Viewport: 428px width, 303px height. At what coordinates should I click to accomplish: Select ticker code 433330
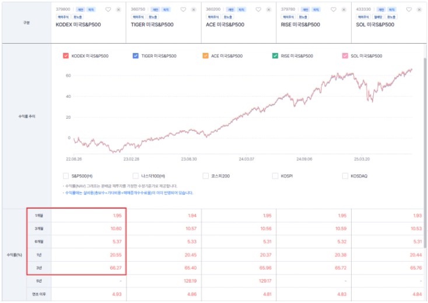coord(363,9)
